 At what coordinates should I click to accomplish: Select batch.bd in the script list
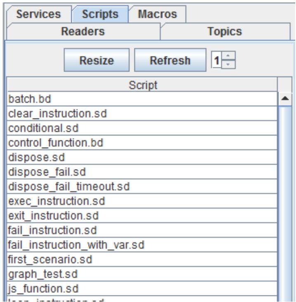point(142,99)
